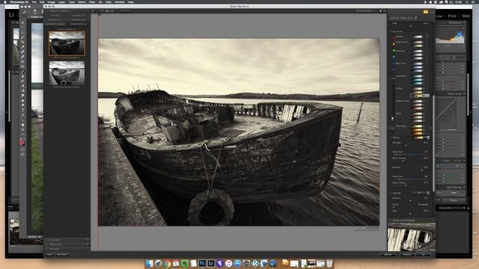The image size is (479, 269).
Task: Click the Help button in Silver Efex
Action: tap(49, 254)
